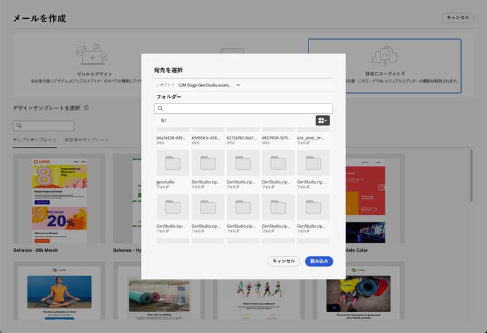Select Luma yoga woman template thumbnail

pos(59,291)
